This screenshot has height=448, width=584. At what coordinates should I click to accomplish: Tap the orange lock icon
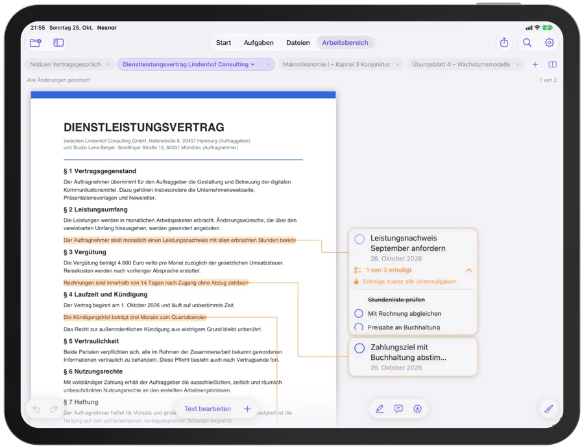click(x=356, y=281)
